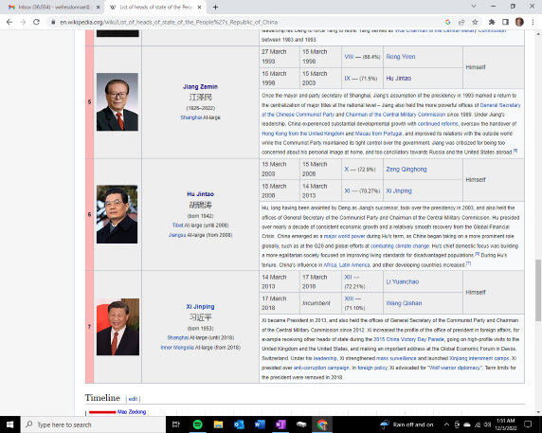Open OneNote from the taskbar
This screenshot has height=433, width=542.
pos(280,424)
